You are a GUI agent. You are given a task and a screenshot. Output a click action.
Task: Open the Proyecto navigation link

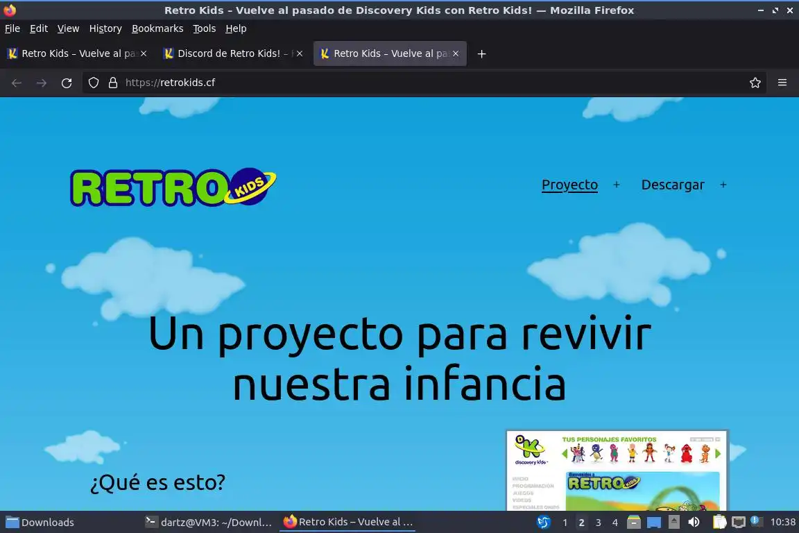point(569,185)
